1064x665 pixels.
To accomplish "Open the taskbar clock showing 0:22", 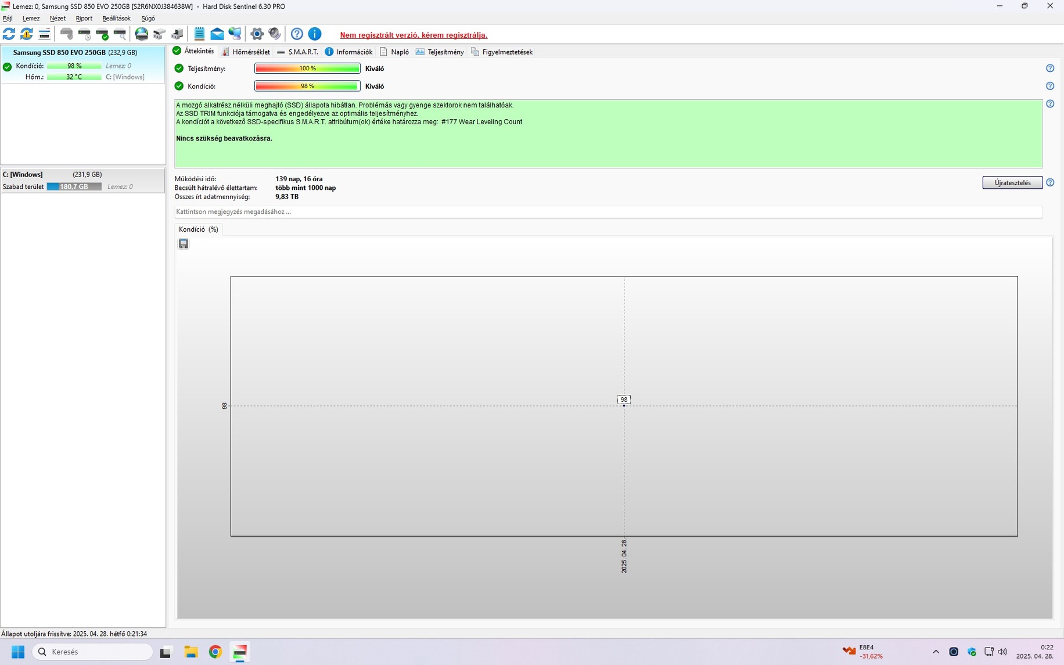I will (x=1035, y=652).
